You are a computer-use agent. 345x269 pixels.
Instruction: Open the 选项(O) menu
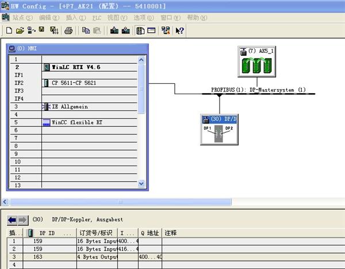pyautogui.click(x=144, y=18)
